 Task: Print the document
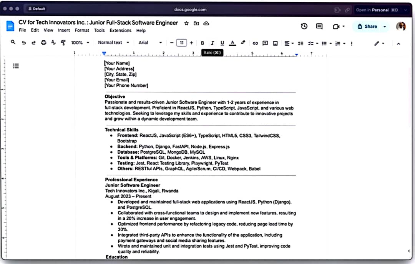pyautogui.click(x=43, y=43)
